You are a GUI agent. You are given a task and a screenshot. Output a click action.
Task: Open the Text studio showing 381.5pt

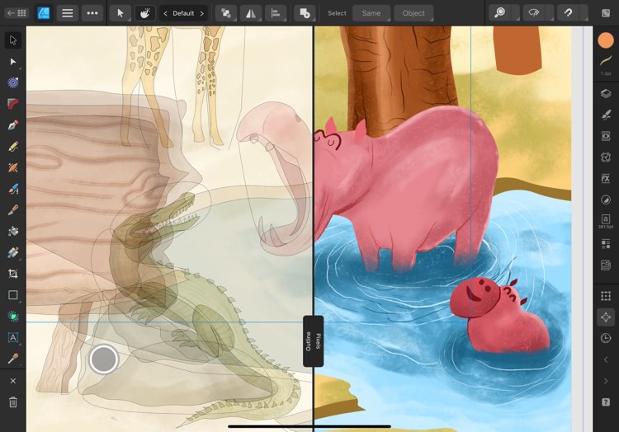click(606, 221)
